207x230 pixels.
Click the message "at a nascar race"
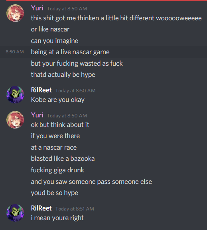pyautogui.click(x=54, y=147)
